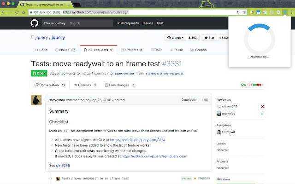This screenshot has width=295, height=184.
Task: Click markelog reviewer avatar
Action: (219, 114)
